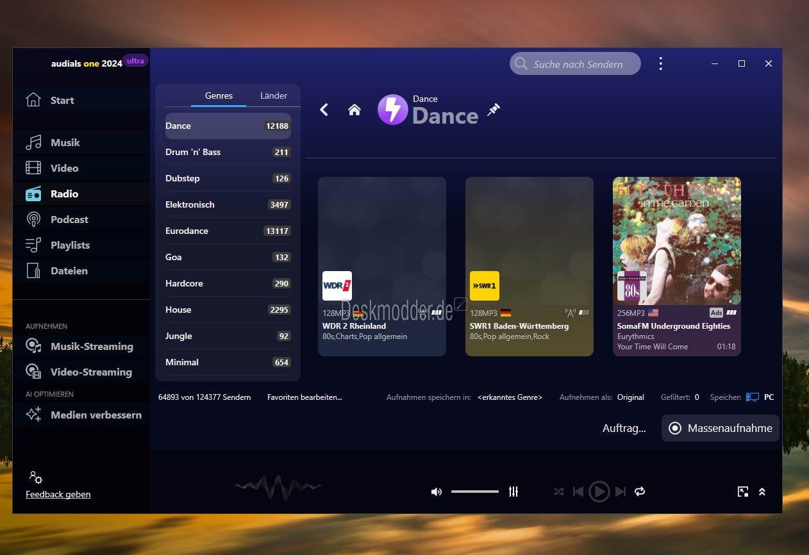Select the Eurodance genre
Screen dimensions: 809x555
(x=228, y=231)
